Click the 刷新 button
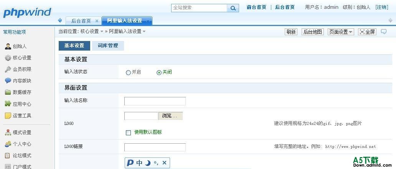 (x=291, y=32)
